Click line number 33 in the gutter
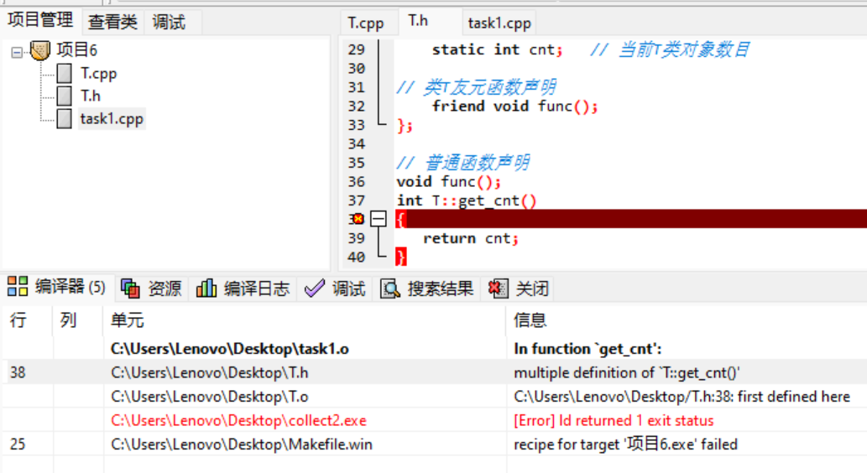The image size is (867, 473). (x=357, y=126)
